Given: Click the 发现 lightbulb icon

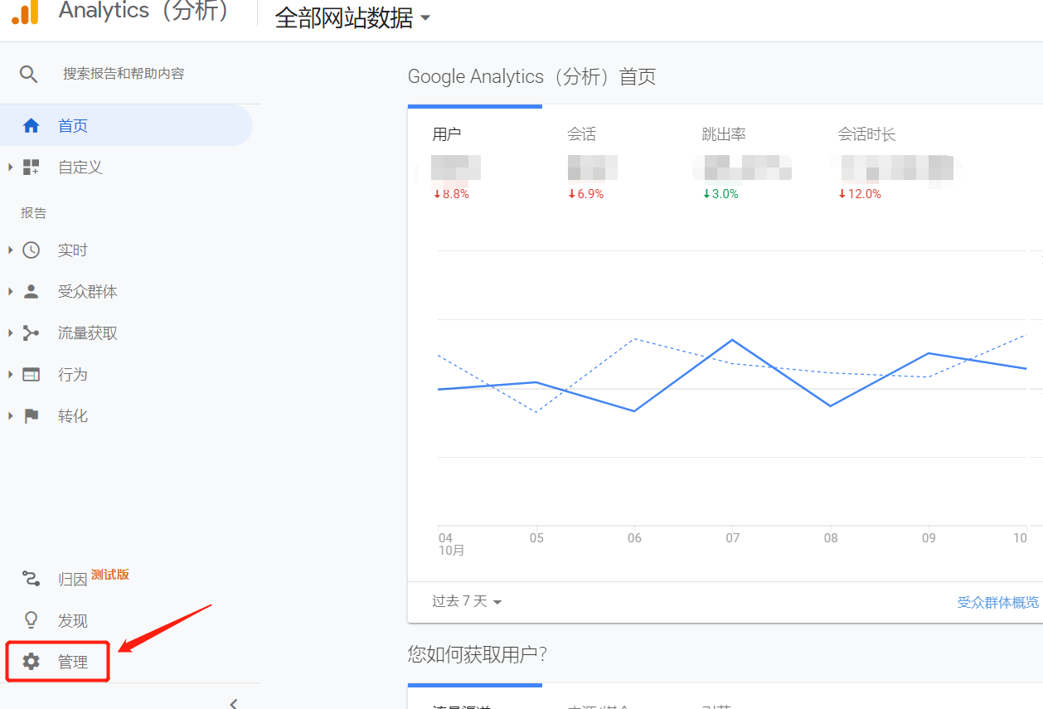Looking at the screenshot, I should (x=32, y=620).
